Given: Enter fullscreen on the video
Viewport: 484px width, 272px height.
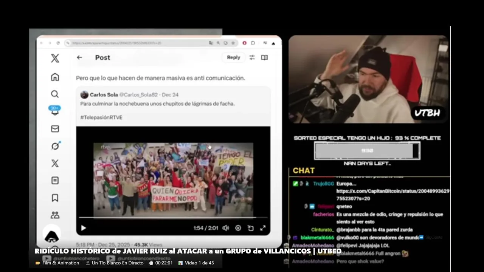Looking at the screenshot, I should click(x=263, y=228).
